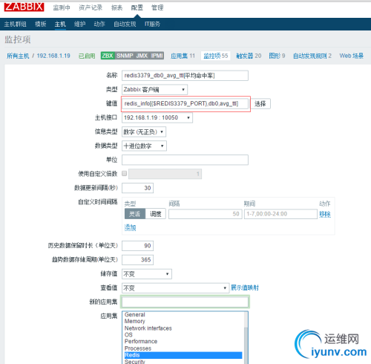Click the 移除 interval link
This screenshot has height=364, width=371.
coord(325,214)
